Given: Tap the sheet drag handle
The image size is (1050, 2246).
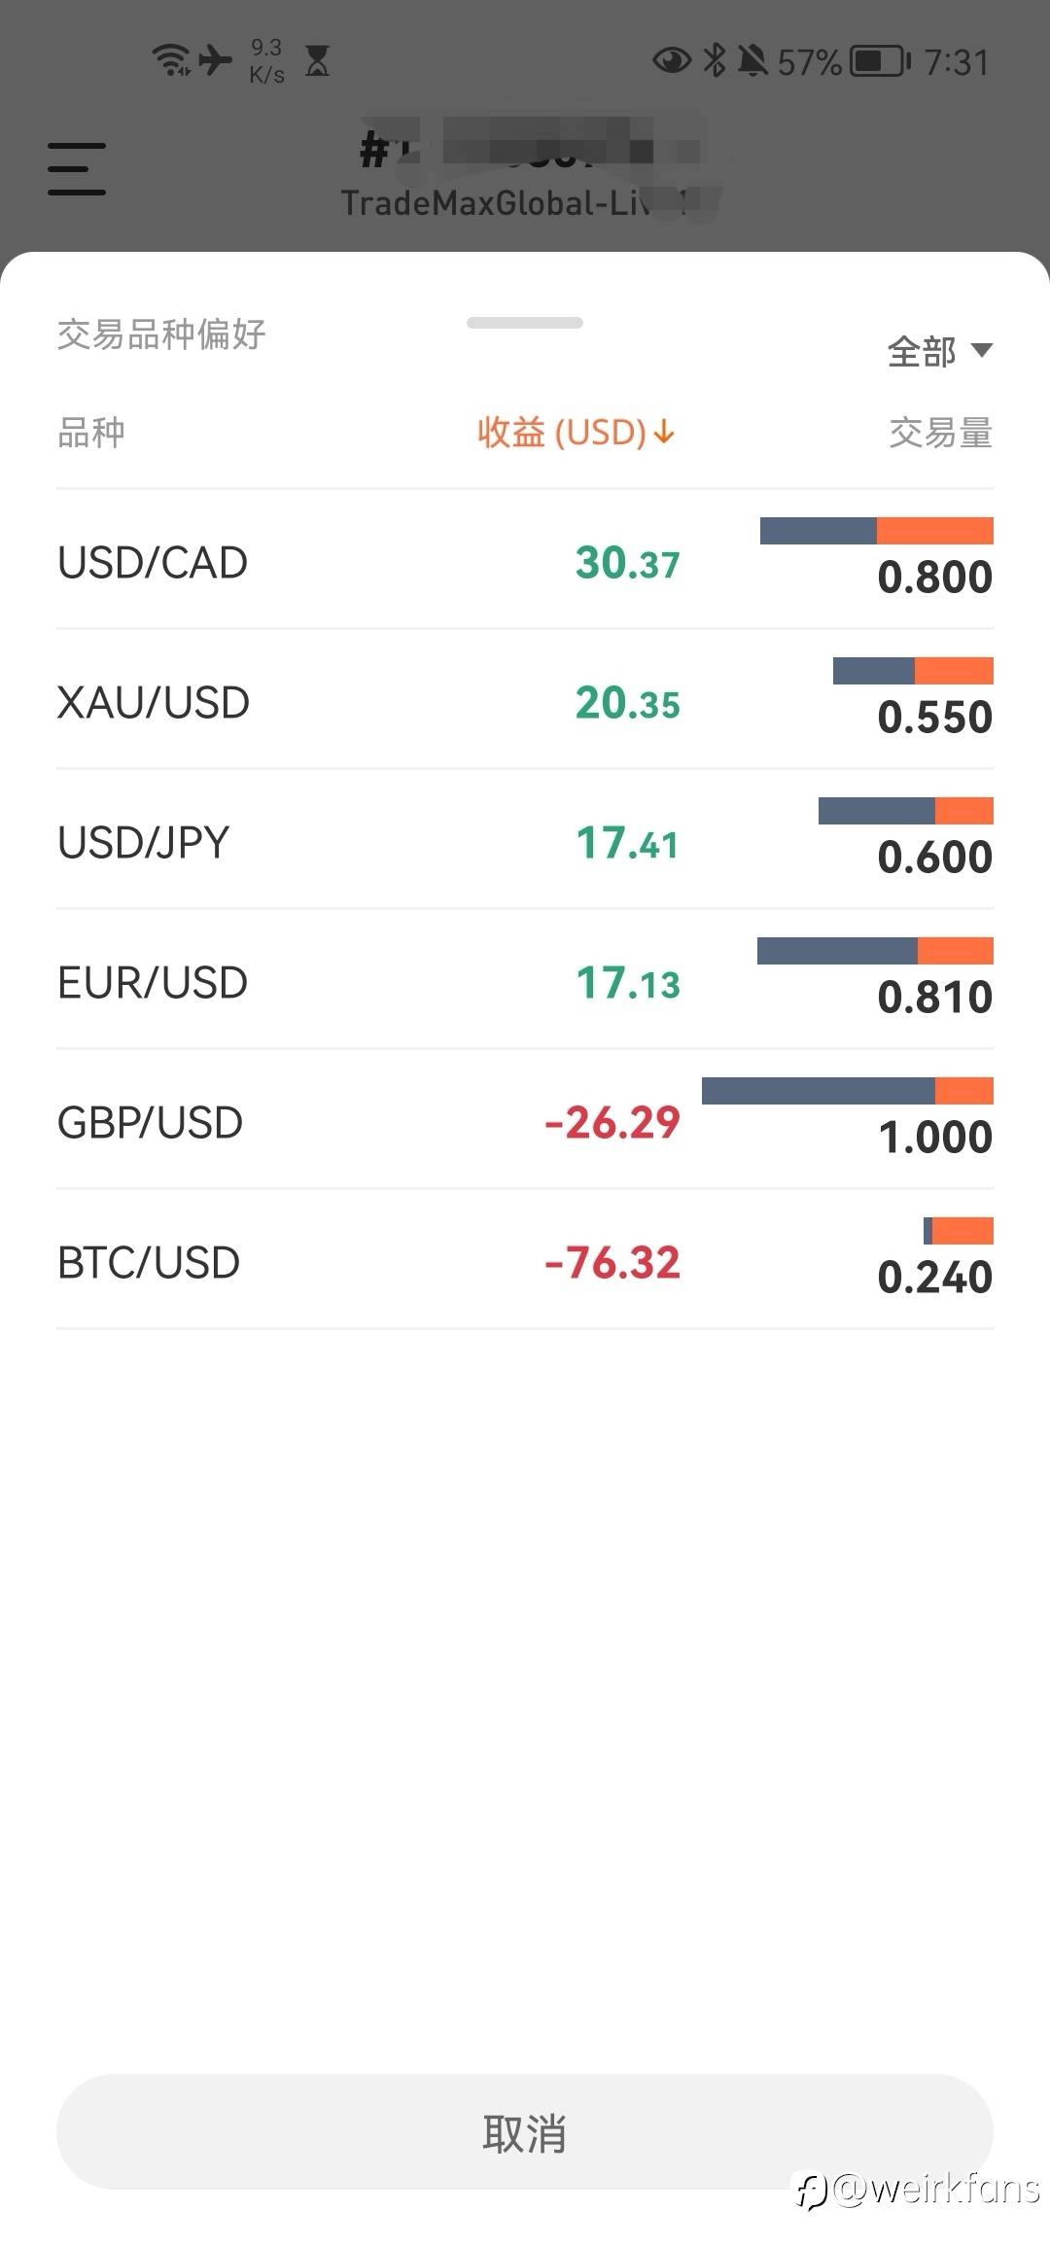Looking at the screenshot, I should pyautogui.click(x=525, y=323).
